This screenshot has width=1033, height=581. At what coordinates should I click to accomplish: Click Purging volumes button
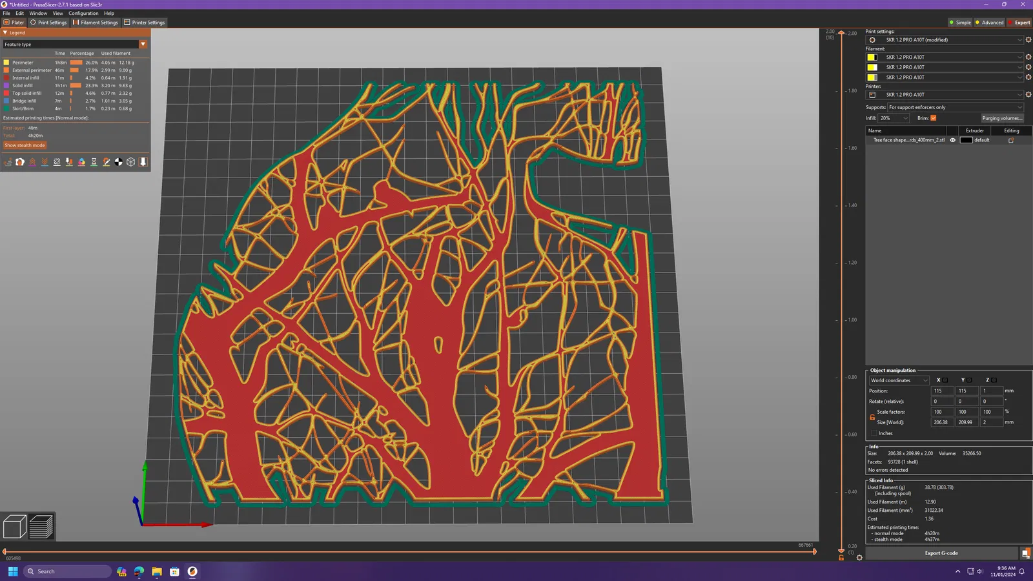1002,118
